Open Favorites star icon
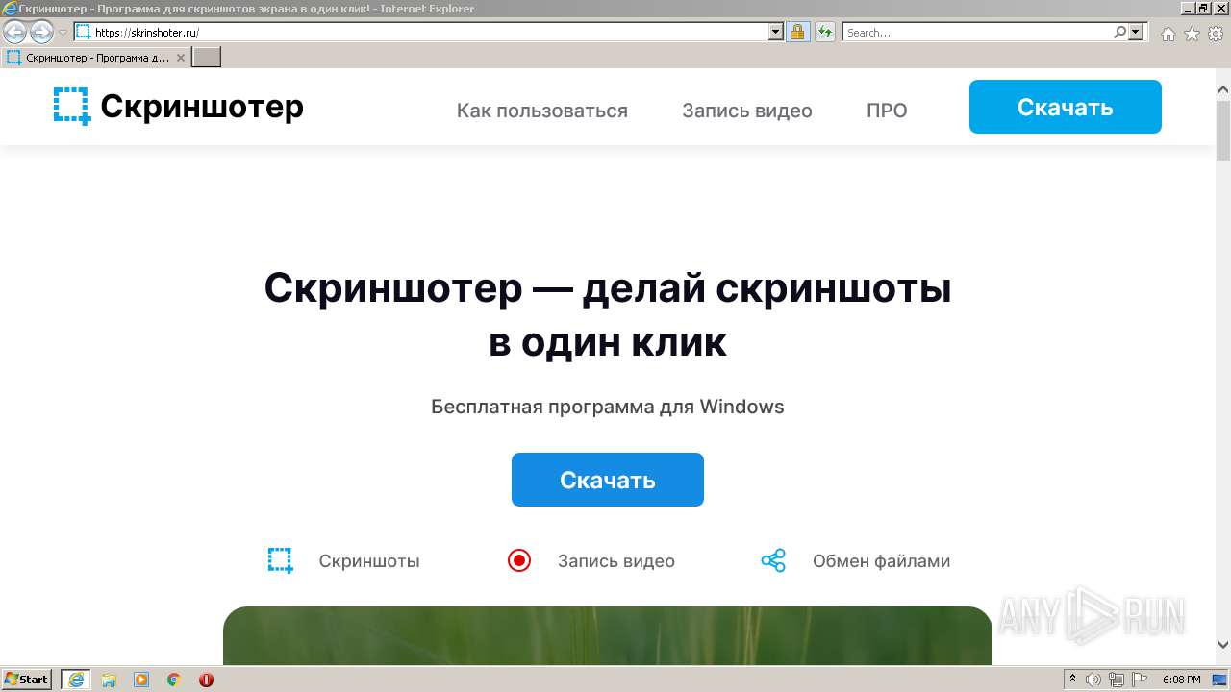 pos(1192,34)
